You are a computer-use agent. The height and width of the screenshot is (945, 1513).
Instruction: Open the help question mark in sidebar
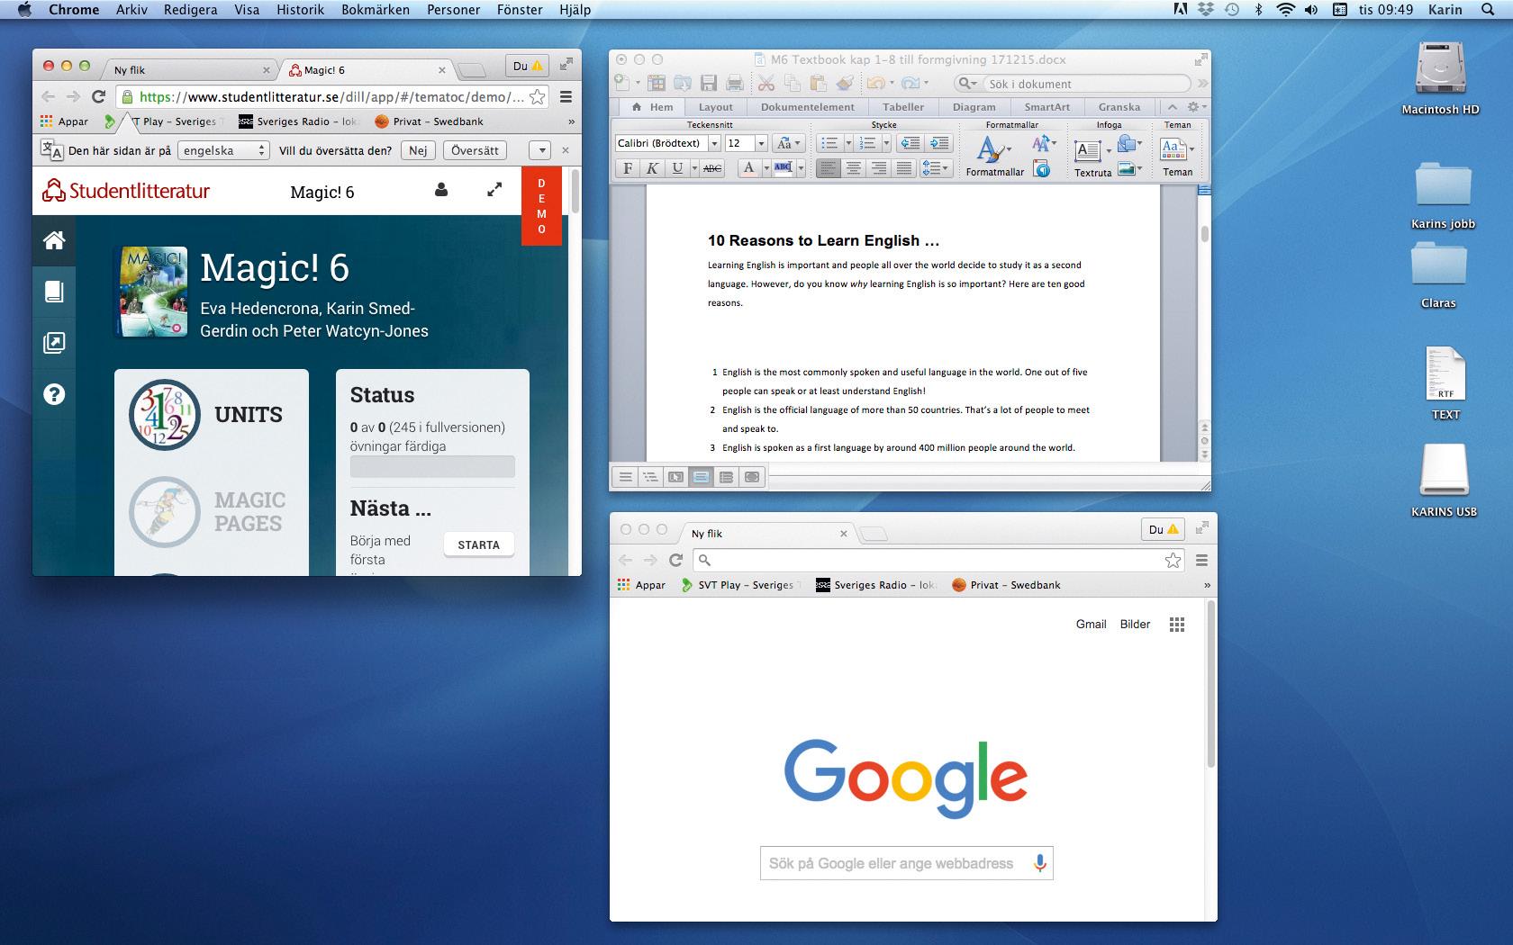54,394
